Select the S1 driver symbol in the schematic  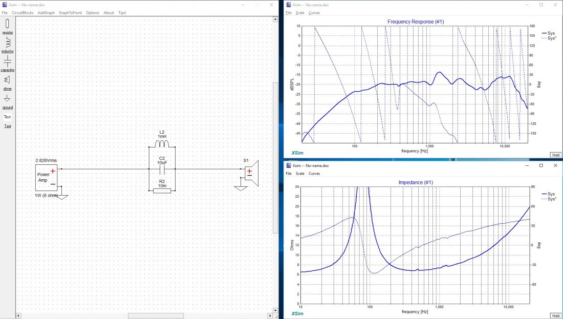pos(249,174)
